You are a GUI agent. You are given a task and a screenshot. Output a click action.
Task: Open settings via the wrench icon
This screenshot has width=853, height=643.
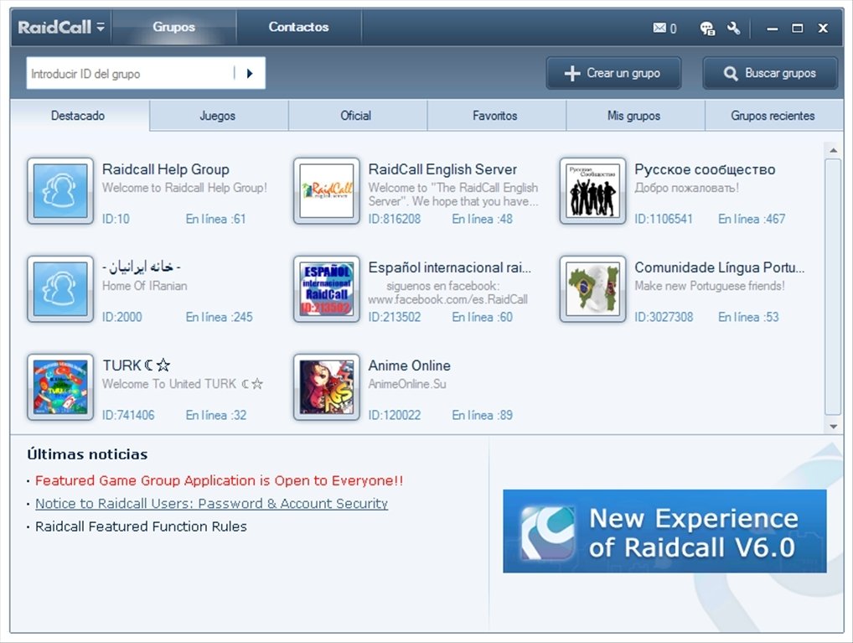tap(734, 28)
